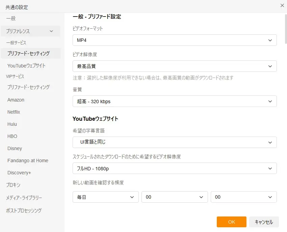Image resolution: width=287 pixels, height=232 pixels.
Task: Select プリファード・セッティング under 一般サービス
Action: coord(31,53)
